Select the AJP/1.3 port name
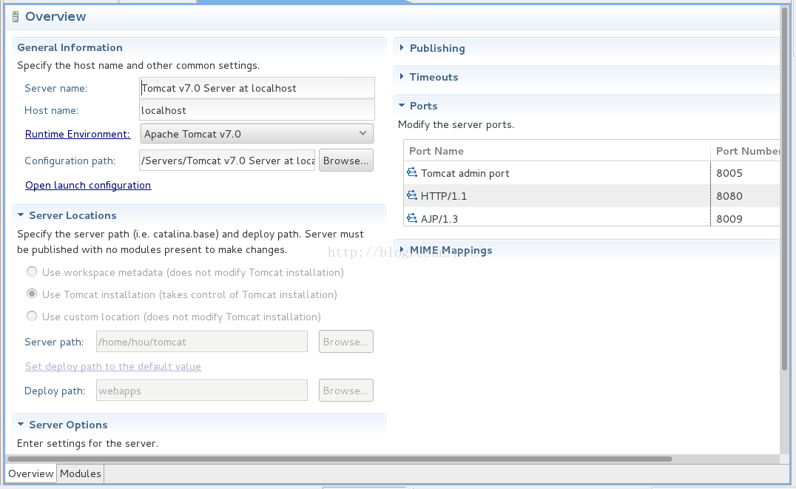The width and height of the screenshot is (796, 489). tap(439, 219)
